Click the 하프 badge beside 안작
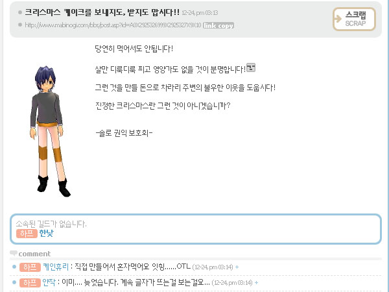The image size is (389, 292). point(30,282)
